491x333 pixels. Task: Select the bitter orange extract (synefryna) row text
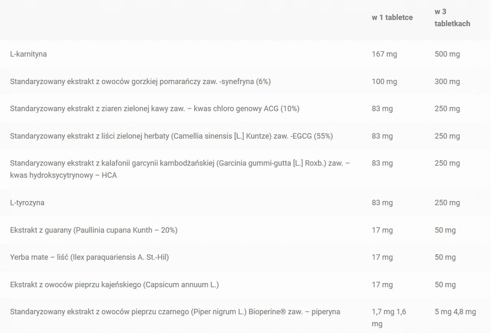pos(140,82)
